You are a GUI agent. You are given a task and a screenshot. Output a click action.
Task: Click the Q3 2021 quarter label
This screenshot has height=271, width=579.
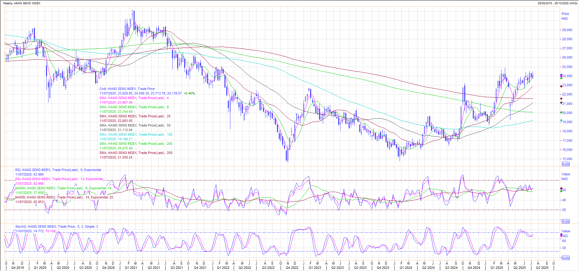tap(177, 268)
